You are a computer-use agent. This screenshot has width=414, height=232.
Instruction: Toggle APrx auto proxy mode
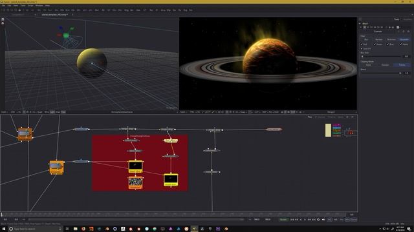[347, 219]
